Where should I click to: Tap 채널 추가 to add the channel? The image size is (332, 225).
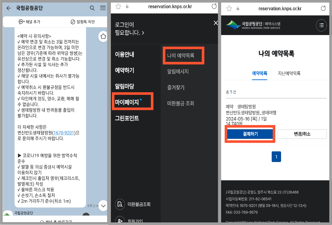(x=29, y=22)
